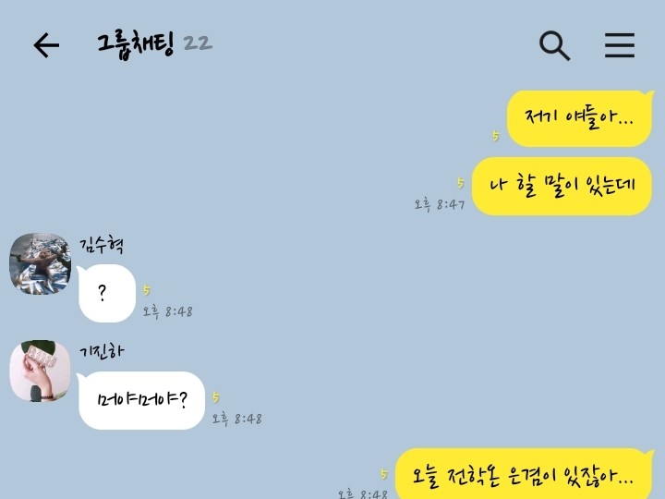Tap the sender name 기진하
The height and width of the screenshot is (499, 665).
[x=102, y=351]
